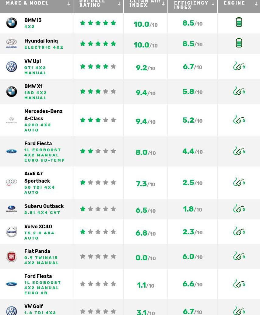Click the electric engine icon for Hyundai Ioniq
This screenshot has width=260, height=315.
pos(239,43)
